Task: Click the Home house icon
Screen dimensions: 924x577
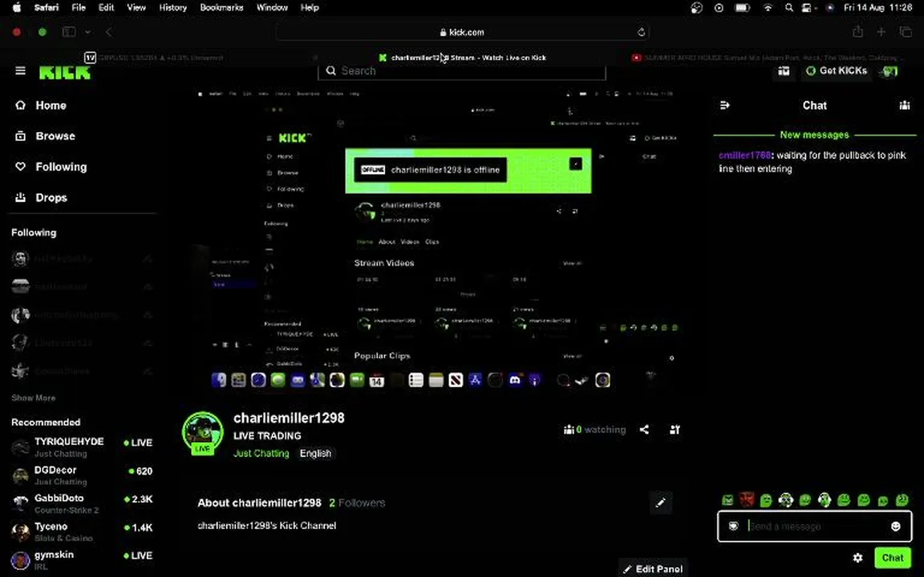Action: click(21, 106)
